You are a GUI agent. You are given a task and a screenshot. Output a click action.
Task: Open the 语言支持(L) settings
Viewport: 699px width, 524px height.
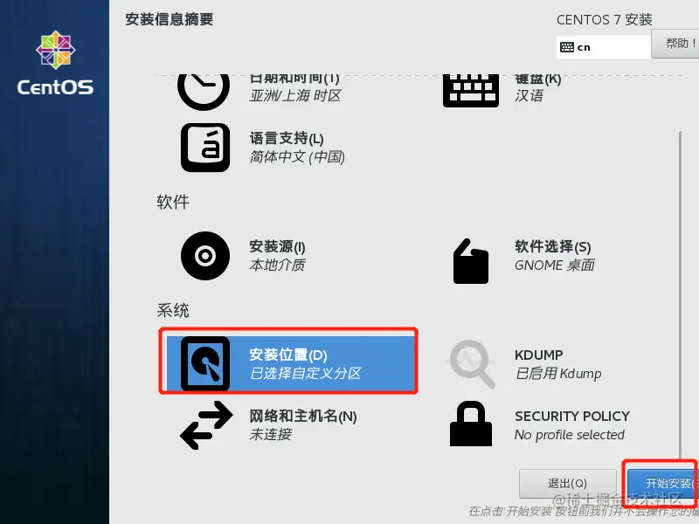pyautogui.click(x=297, y=148)
